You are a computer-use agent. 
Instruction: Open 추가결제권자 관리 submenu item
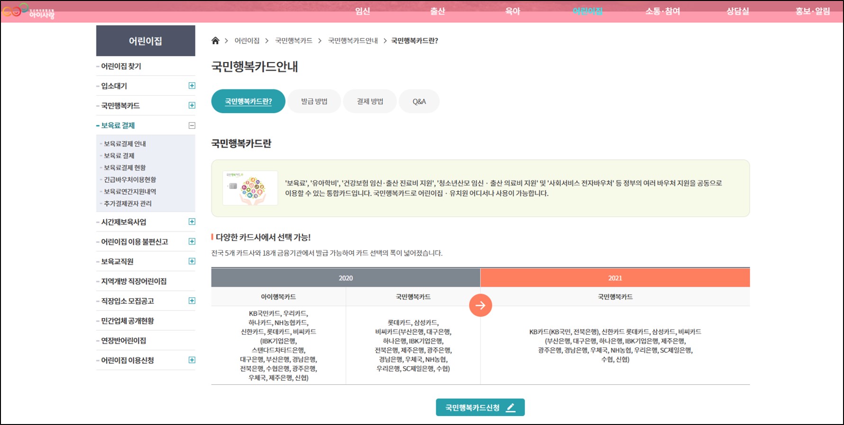point(127,203)
